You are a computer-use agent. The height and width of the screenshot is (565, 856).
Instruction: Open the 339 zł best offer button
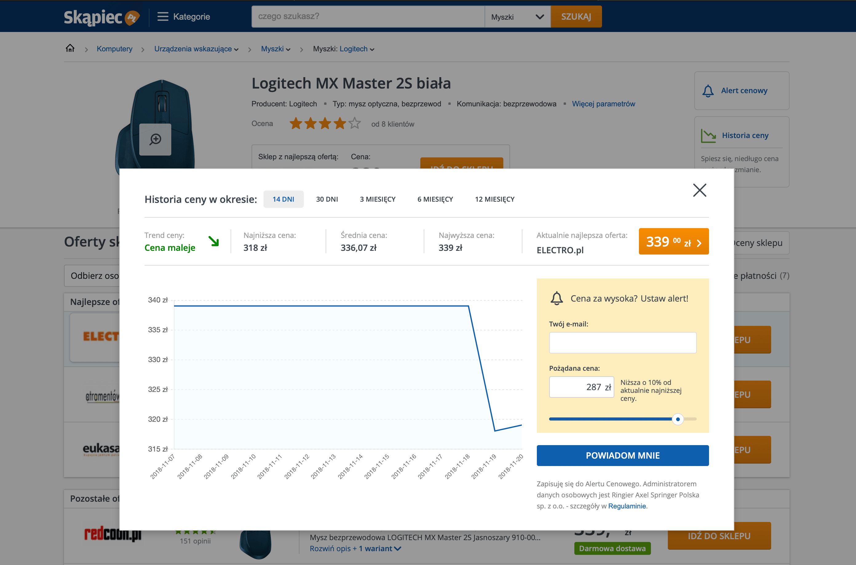[673, 241]
